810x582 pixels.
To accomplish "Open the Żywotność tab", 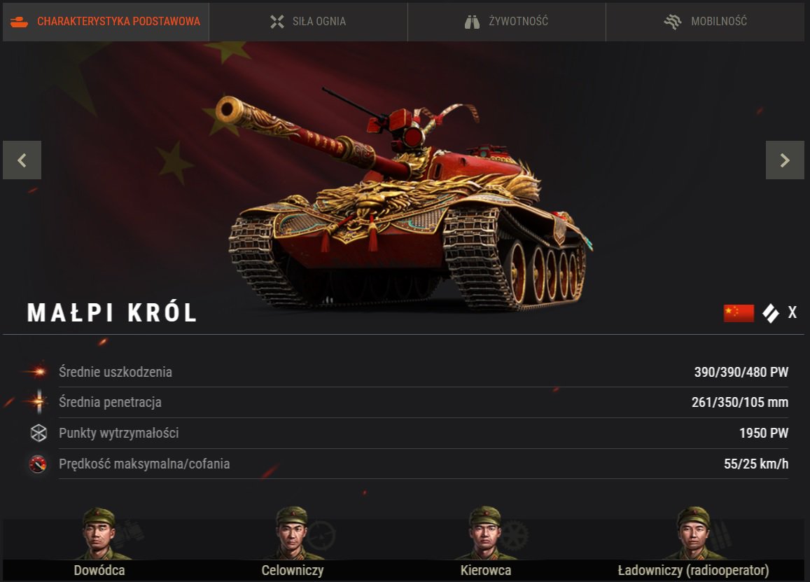I will (x=507, y=22).
